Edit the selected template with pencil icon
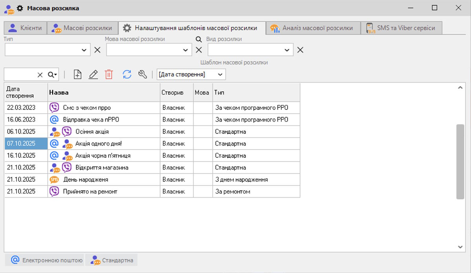 [93, 74]
